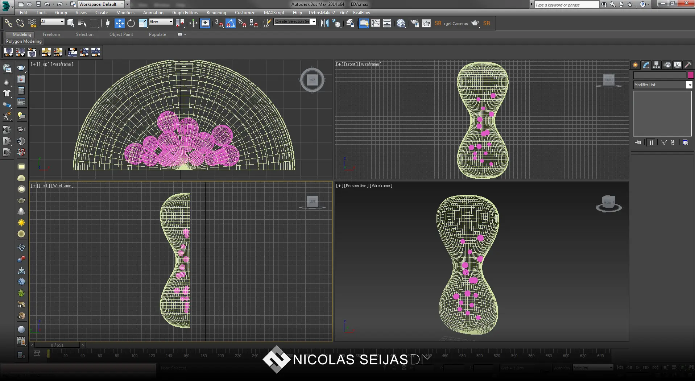Switch to the Utilities panel hammer icon
Image resolution: width=695 pixels, height=381 pixels.
688,65
